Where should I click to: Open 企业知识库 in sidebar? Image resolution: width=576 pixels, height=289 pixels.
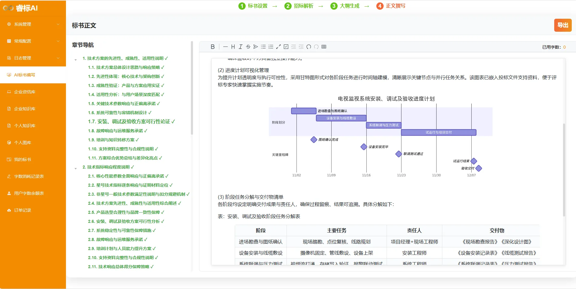(x=25, y=109)
